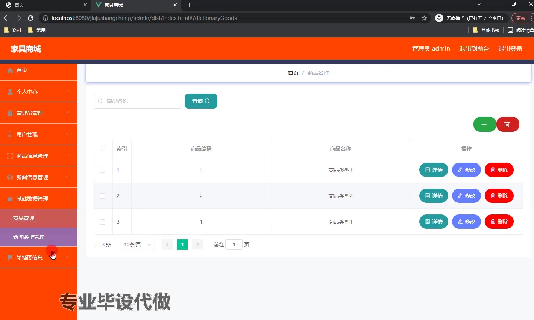Click the icon beside 管理员管理

(x=10, y=113)
